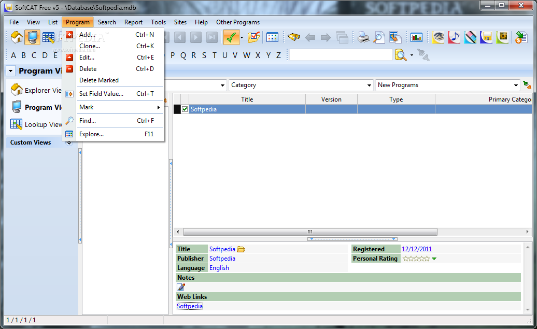Image resolution: width=537 pixels, height=329 pixels.
Task: Click the Softpedia publisher link
Action: (x=222, y=259)
